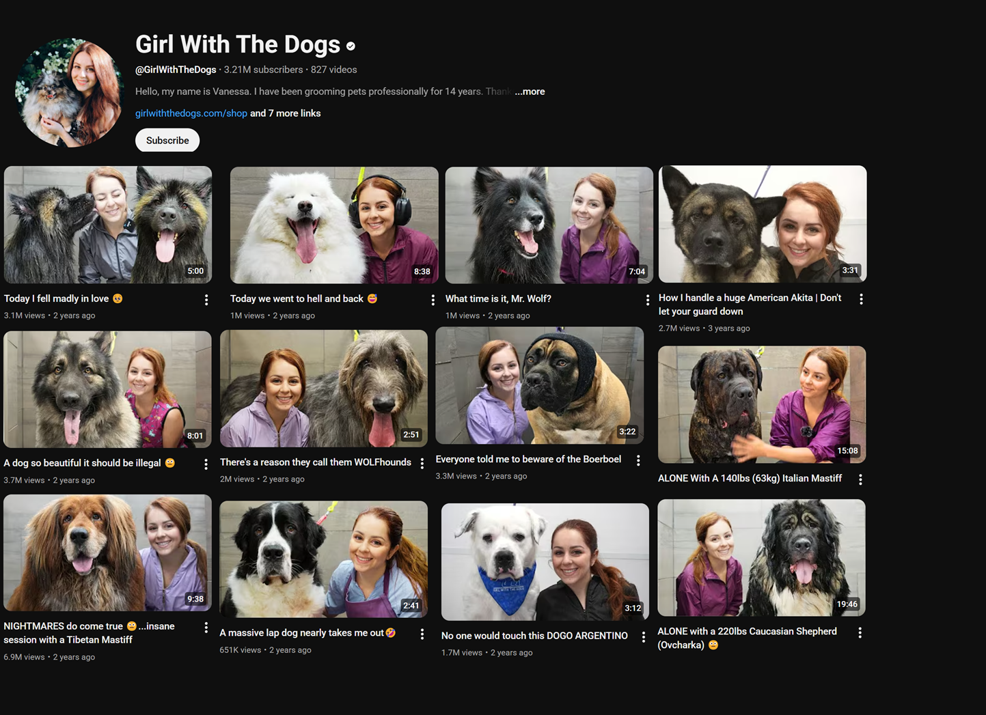This screenshot has width=986, height=715.
Task: Subscribe to Girl With The Dogs channel
Action: click(167, 140)
